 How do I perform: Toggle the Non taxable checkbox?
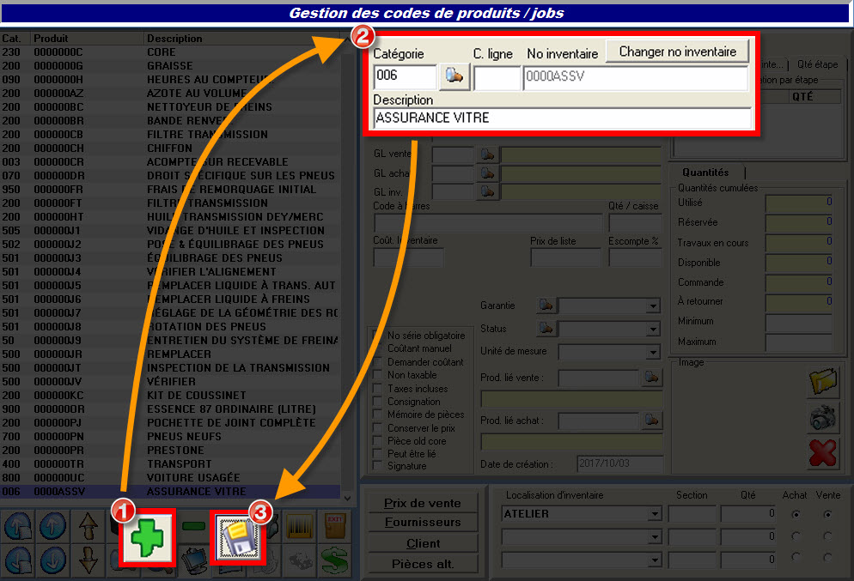coord(377,375)
